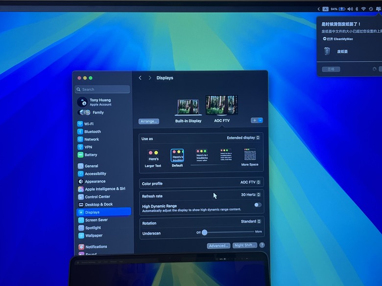Open the add display plus dropdown
Viewport: 382px width, 286px height.
click(x=257, y=120)
